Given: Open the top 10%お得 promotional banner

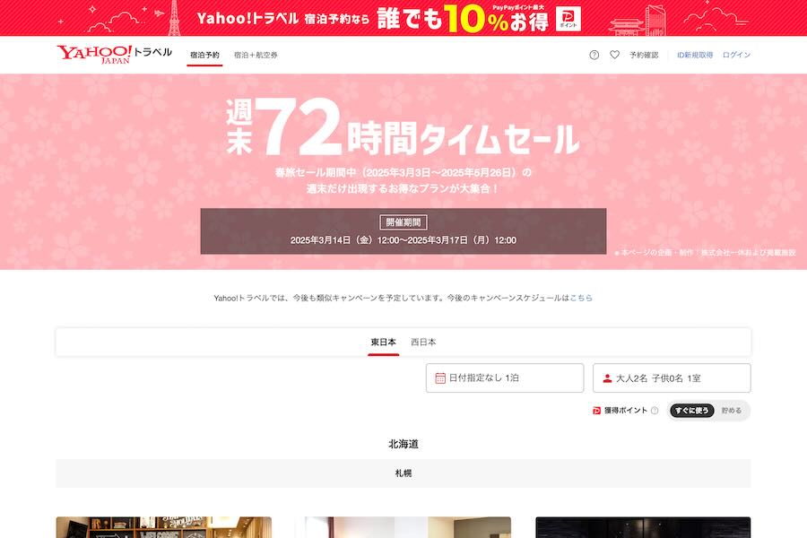Looking at the screenshot, I should (x=403, y=18).
